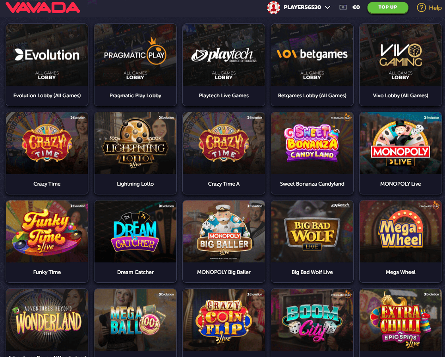Open Pragmatic Play Lobby tile
The width and height of the screenshot is (445, 357).
135,65
